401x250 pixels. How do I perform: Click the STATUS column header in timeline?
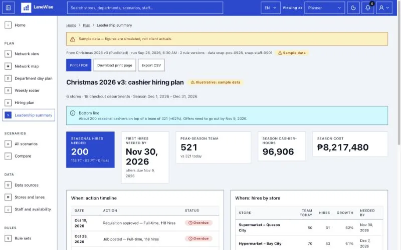click(x=192, y=210)
